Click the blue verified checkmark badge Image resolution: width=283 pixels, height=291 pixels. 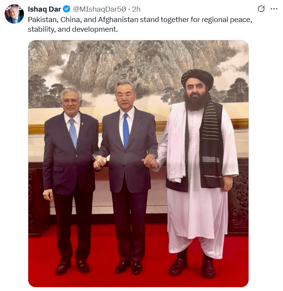click(x=67, y=9)
